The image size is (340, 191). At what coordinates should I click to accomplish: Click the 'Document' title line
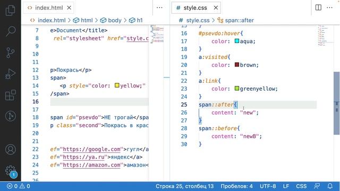[79, 30]
